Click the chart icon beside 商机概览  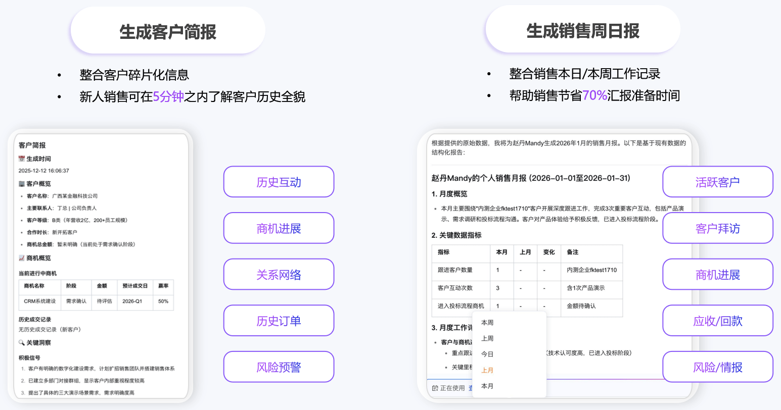22,258
